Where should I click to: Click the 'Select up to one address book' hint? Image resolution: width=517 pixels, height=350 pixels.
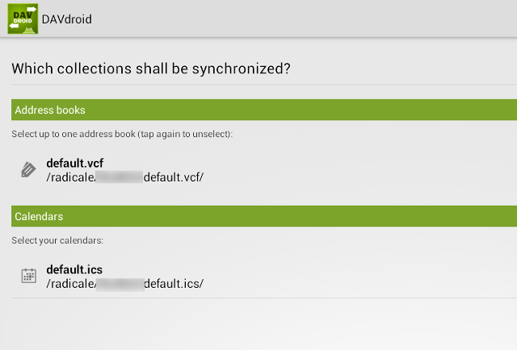(x=122, y=134)
